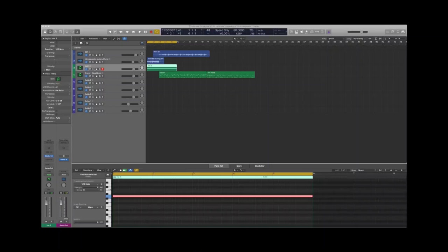Screen dimensions: 448x252
Task: Open Scale Quantize Major dropdown
Action: 92,207
